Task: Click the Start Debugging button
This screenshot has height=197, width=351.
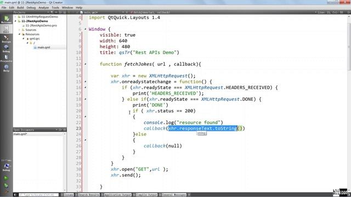Action: [x=6, y=185]
